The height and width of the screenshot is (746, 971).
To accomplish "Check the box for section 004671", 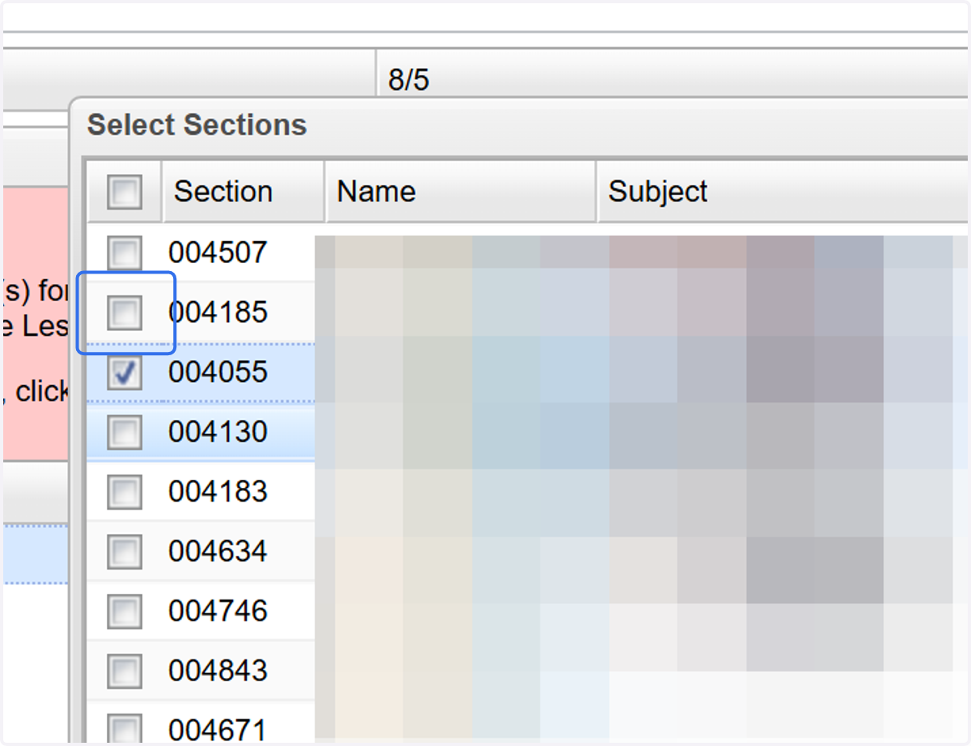I will click(125, 728).
